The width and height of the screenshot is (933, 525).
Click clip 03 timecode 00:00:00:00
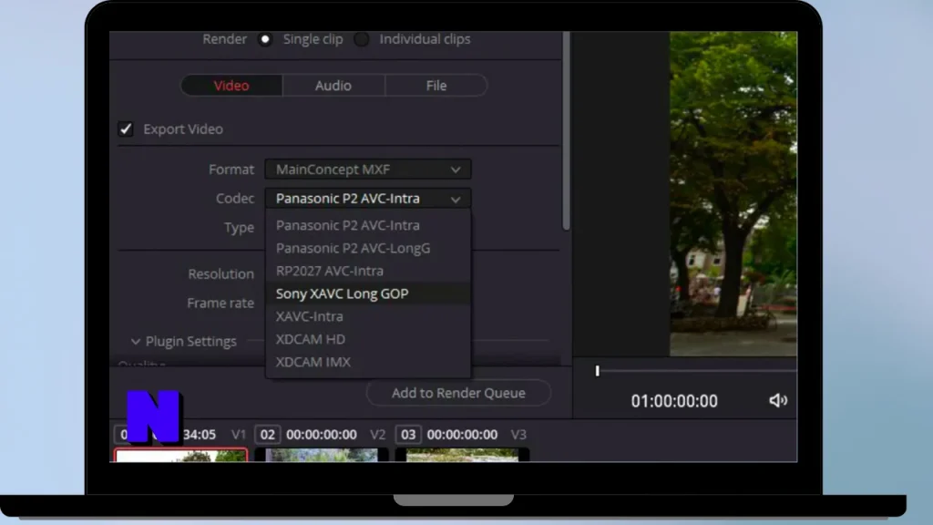(x=462, y=435)
